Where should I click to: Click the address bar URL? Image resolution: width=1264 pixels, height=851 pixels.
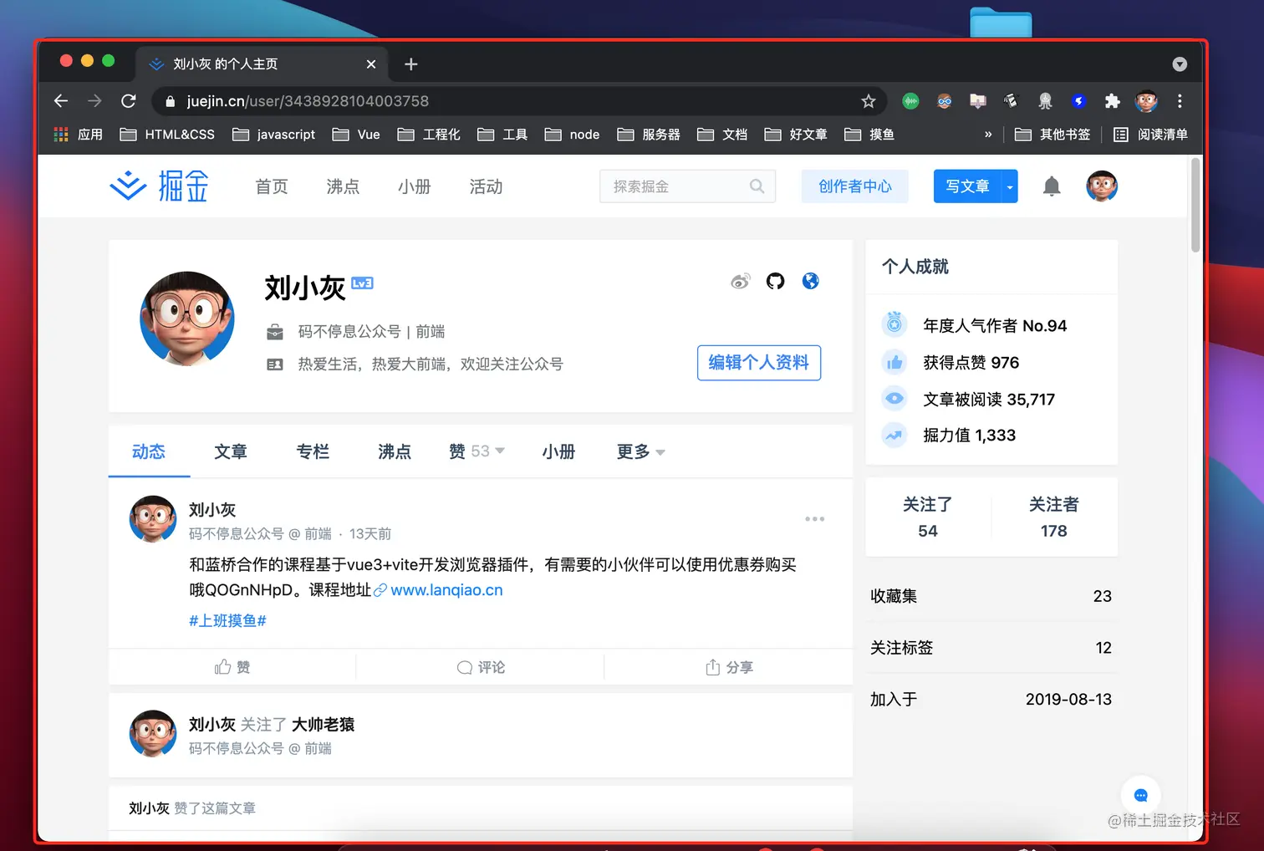[308, 101]
